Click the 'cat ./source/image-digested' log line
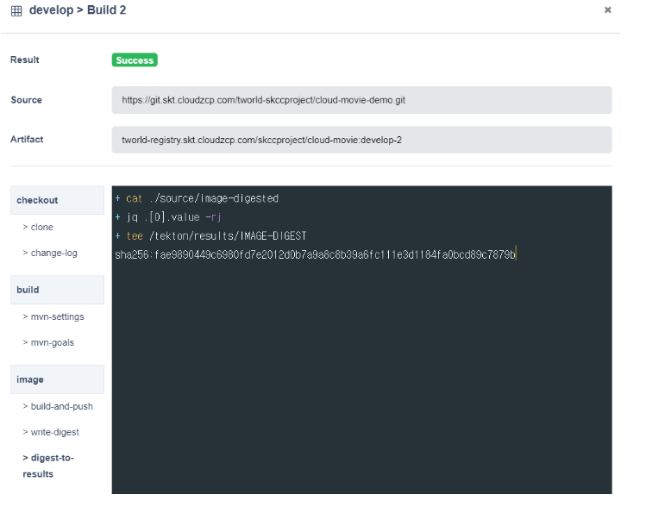This screenshot has height=526, width=665. 197,198
